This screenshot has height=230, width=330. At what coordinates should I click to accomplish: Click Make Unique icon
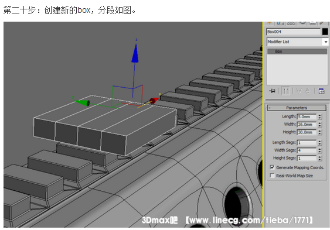299,91
